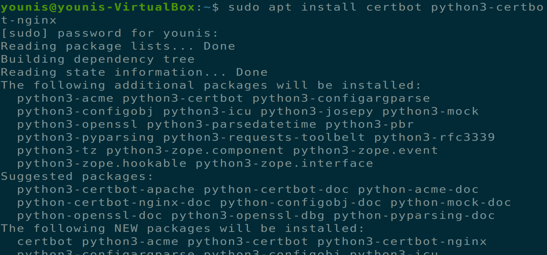The height and width of the screenshot is (255, 547).
Task: Click the python3-requests-toolbelt package name
Action: 264,137
